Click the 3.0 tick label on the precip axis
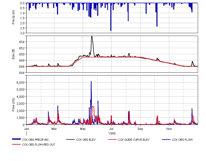 click(x=22, y=33)
